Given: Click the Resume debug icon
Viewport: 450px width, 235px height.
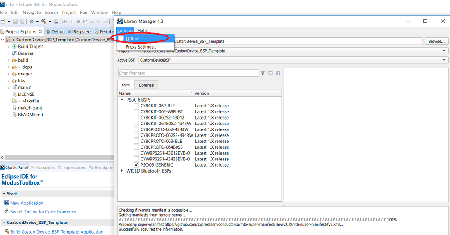Looking at the screenshot, I should [x=64, y=22].
